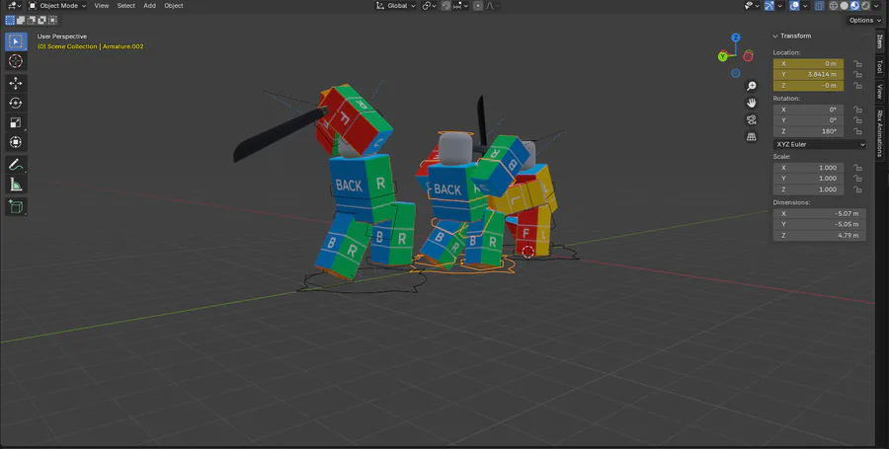Switch orthographic/perspective view grid icon
Viewport: 889px width, 449px height.
tap(752, 137)
